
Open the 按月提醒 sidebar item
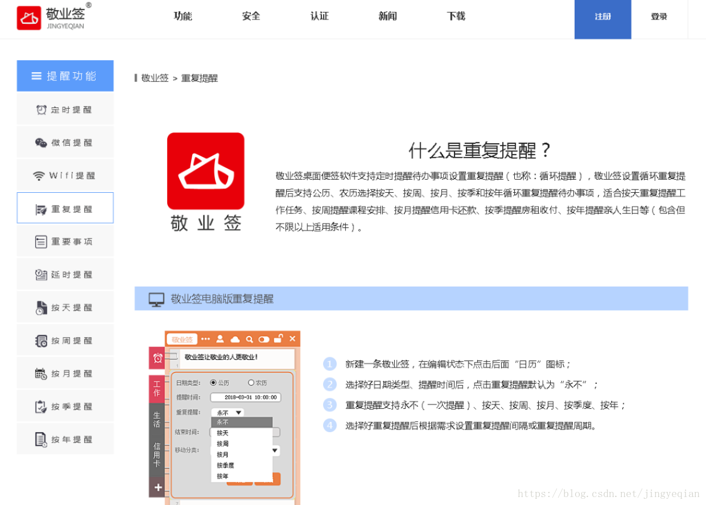pos(65,374)
